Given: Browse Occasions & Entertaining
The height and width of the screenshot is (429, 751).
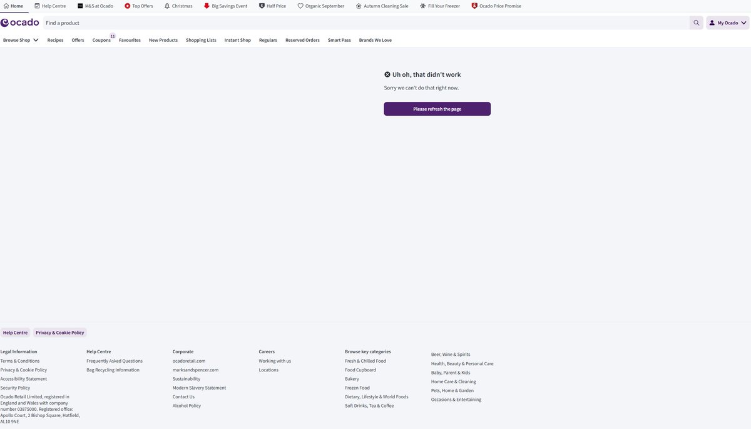Looking at the screenshot, I should (x=456, y=400).
